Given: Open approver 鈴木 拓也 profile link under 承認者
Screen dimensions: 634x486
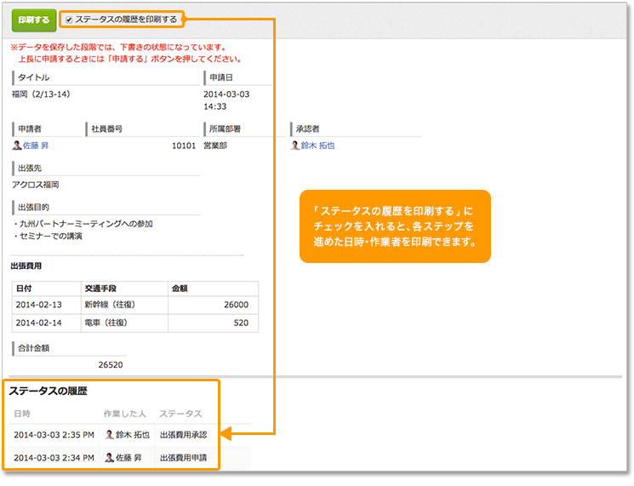Looking at the screenshot, I should click(317, 146).
